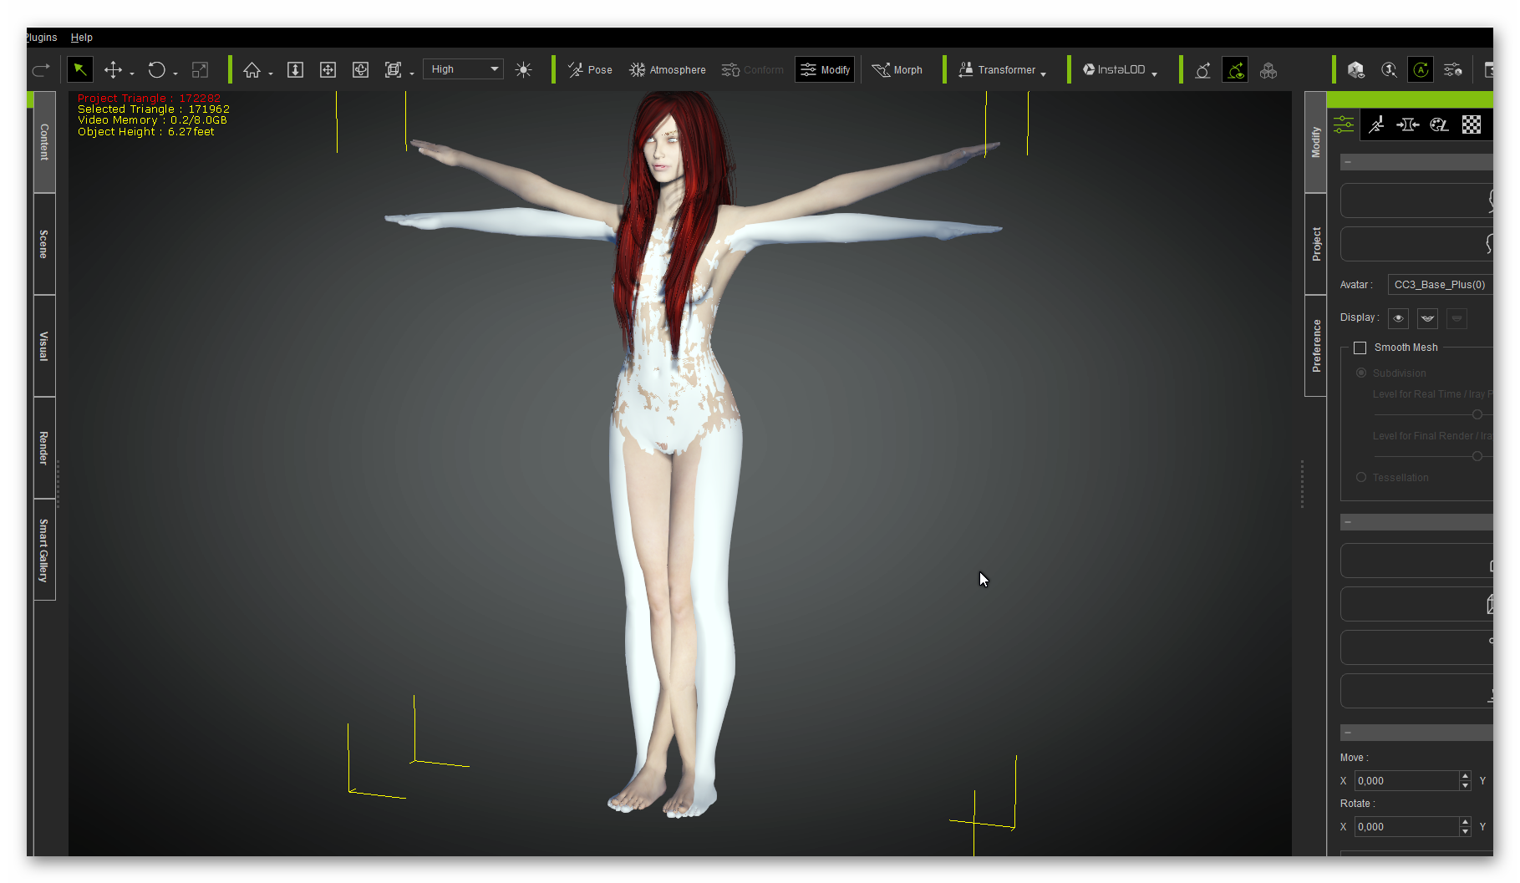The width and height of the screenshot is (1520, 883).
Task: Select the camera pan tool
Action: 328,70
